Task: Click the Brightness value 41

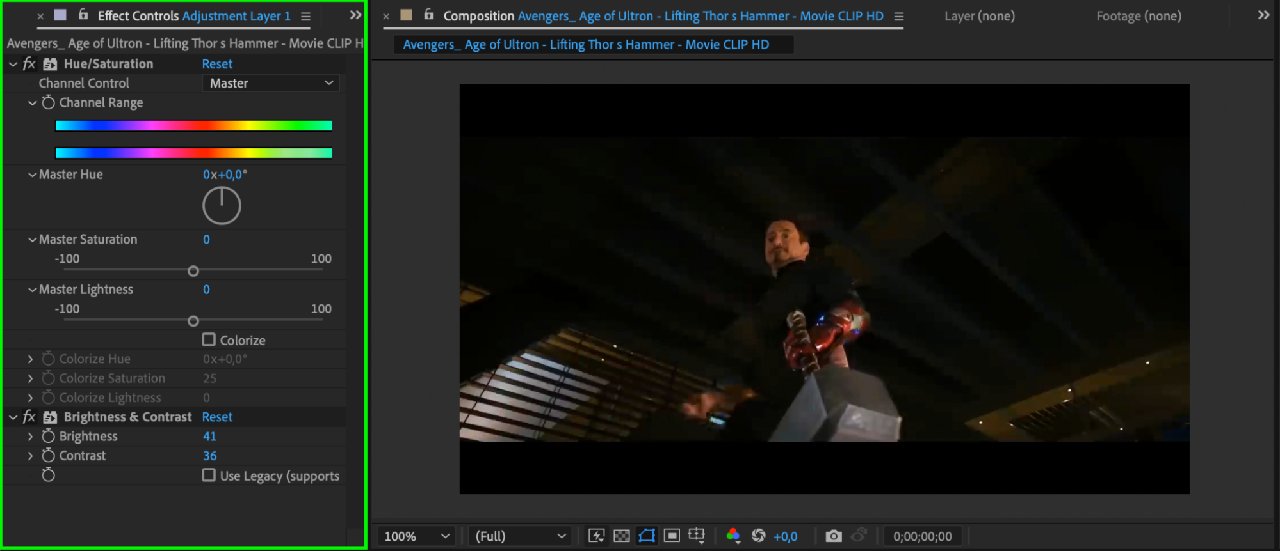Action: [209, 436]
